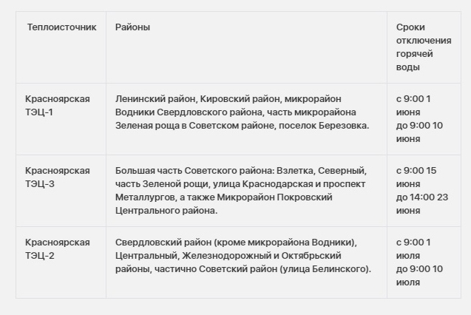Click the "Теплоисточник" column header
Screen dimensions: 471x315
click(x=61, y=27)
